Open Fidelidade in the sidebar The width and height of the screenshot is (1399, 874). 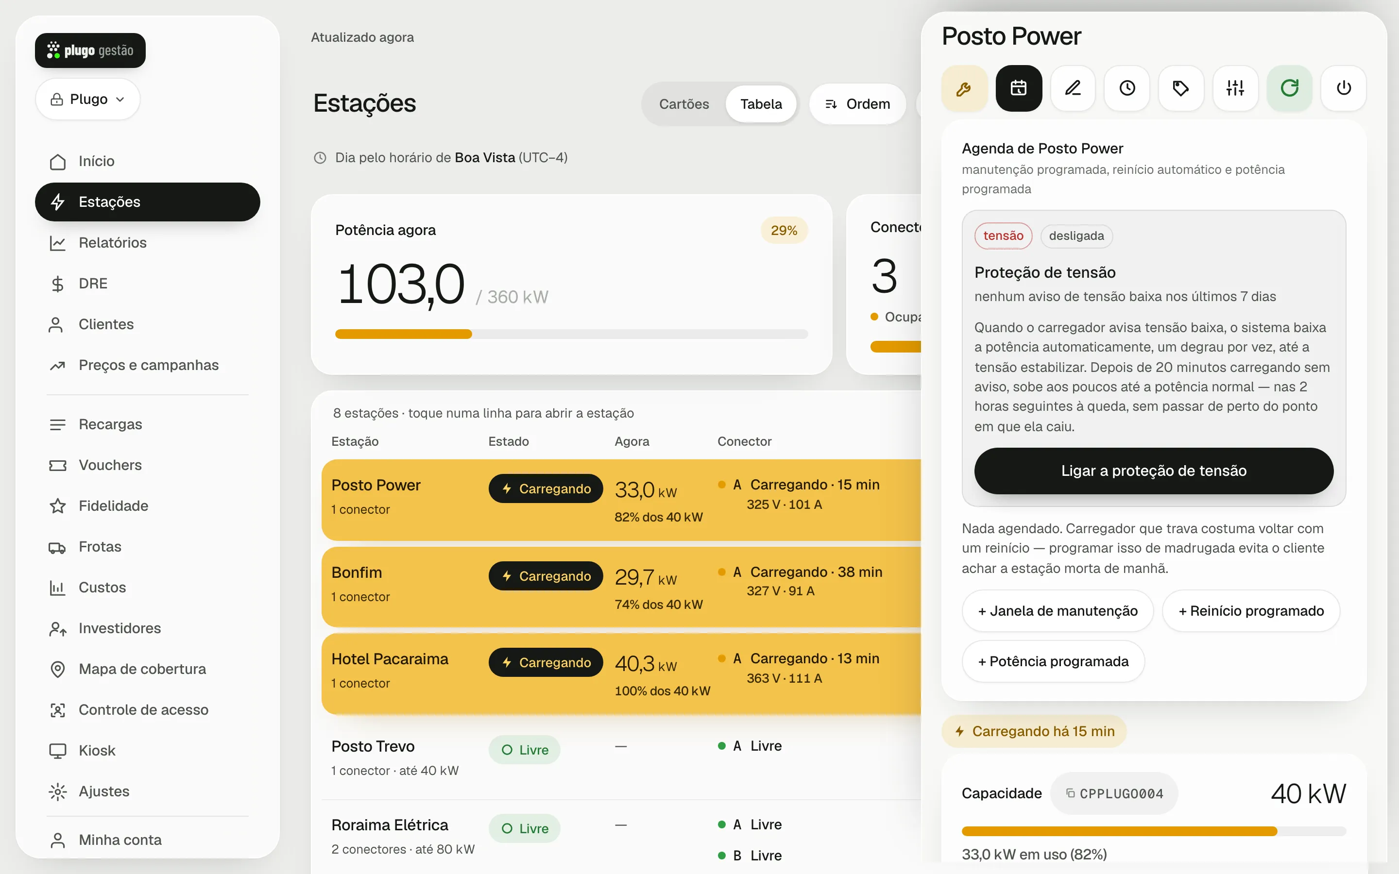coord(147,506)
